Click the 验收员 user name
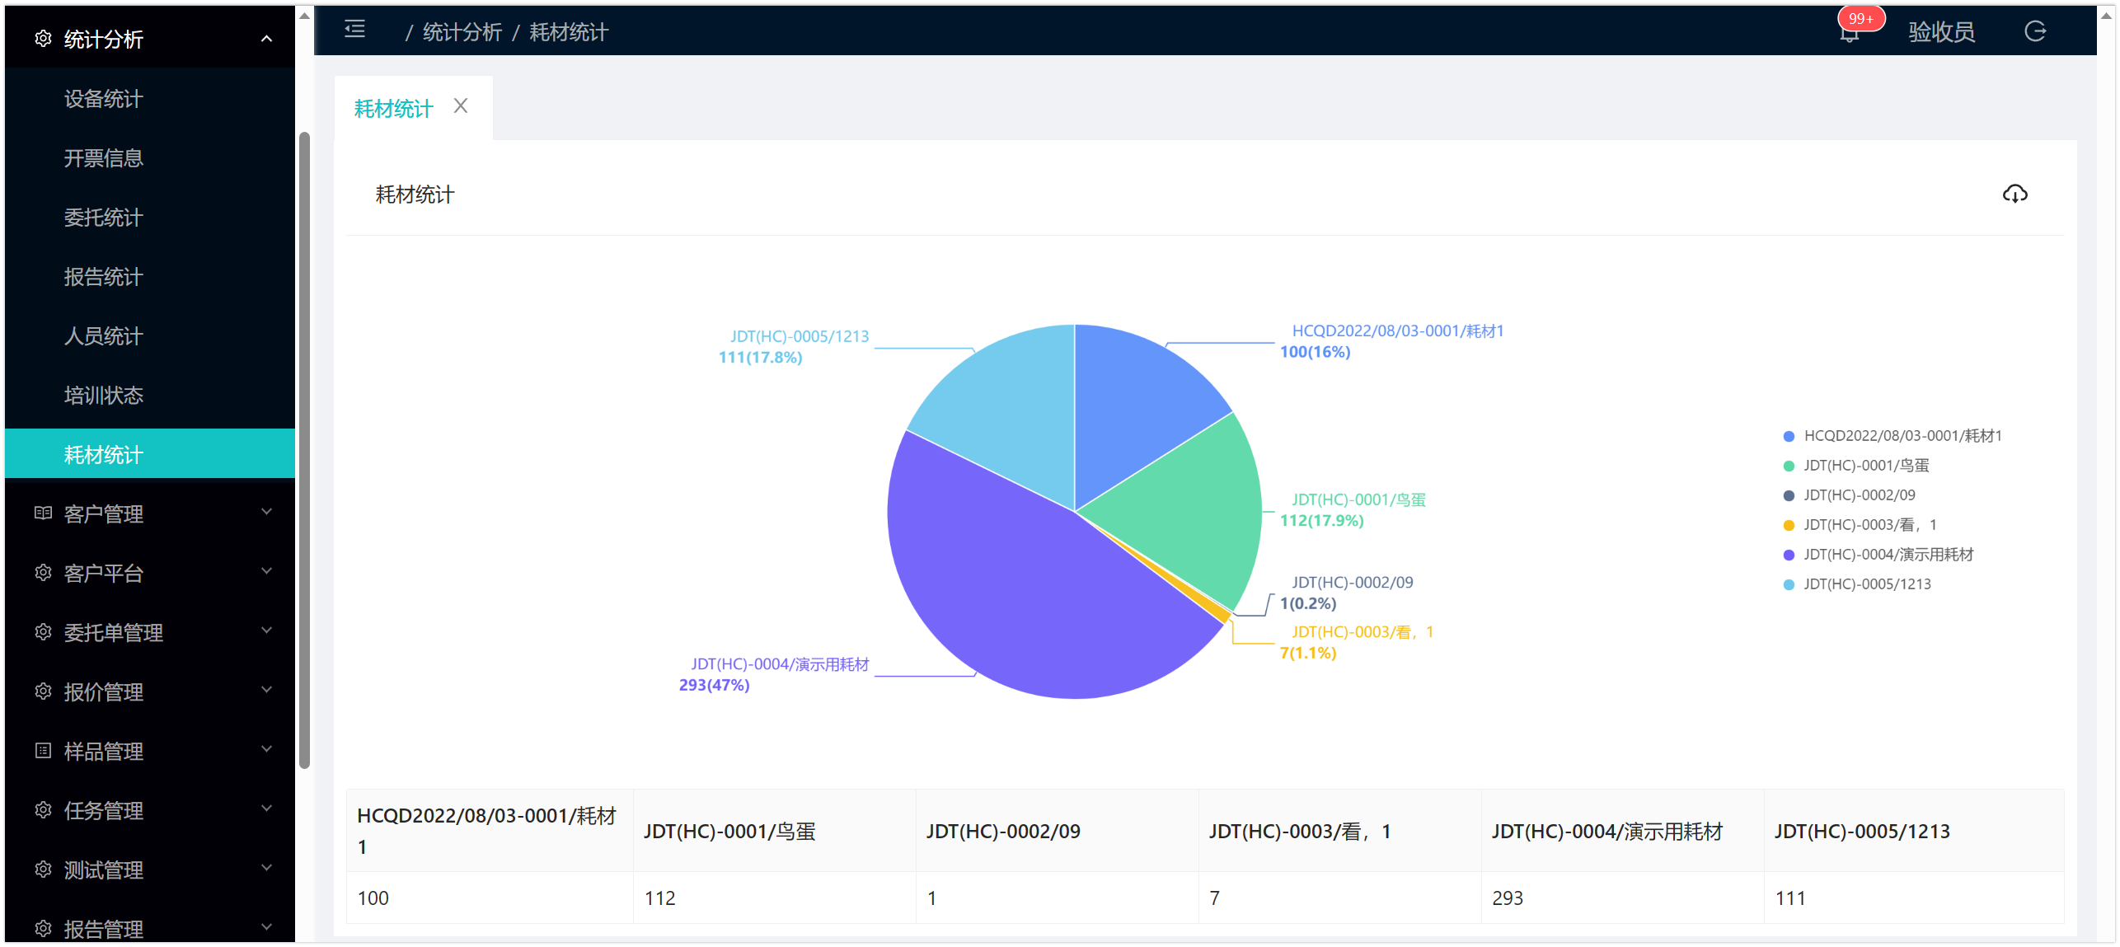This screenshot has height=947, width=2120. click(x=1940, y=32)
